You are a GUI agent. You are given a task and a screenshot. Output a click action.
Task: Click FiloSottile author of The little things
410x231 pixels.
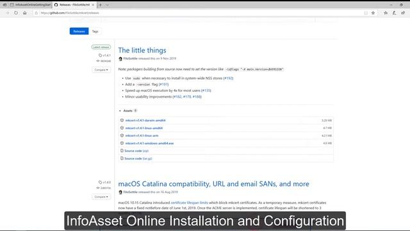pos(130,58)
